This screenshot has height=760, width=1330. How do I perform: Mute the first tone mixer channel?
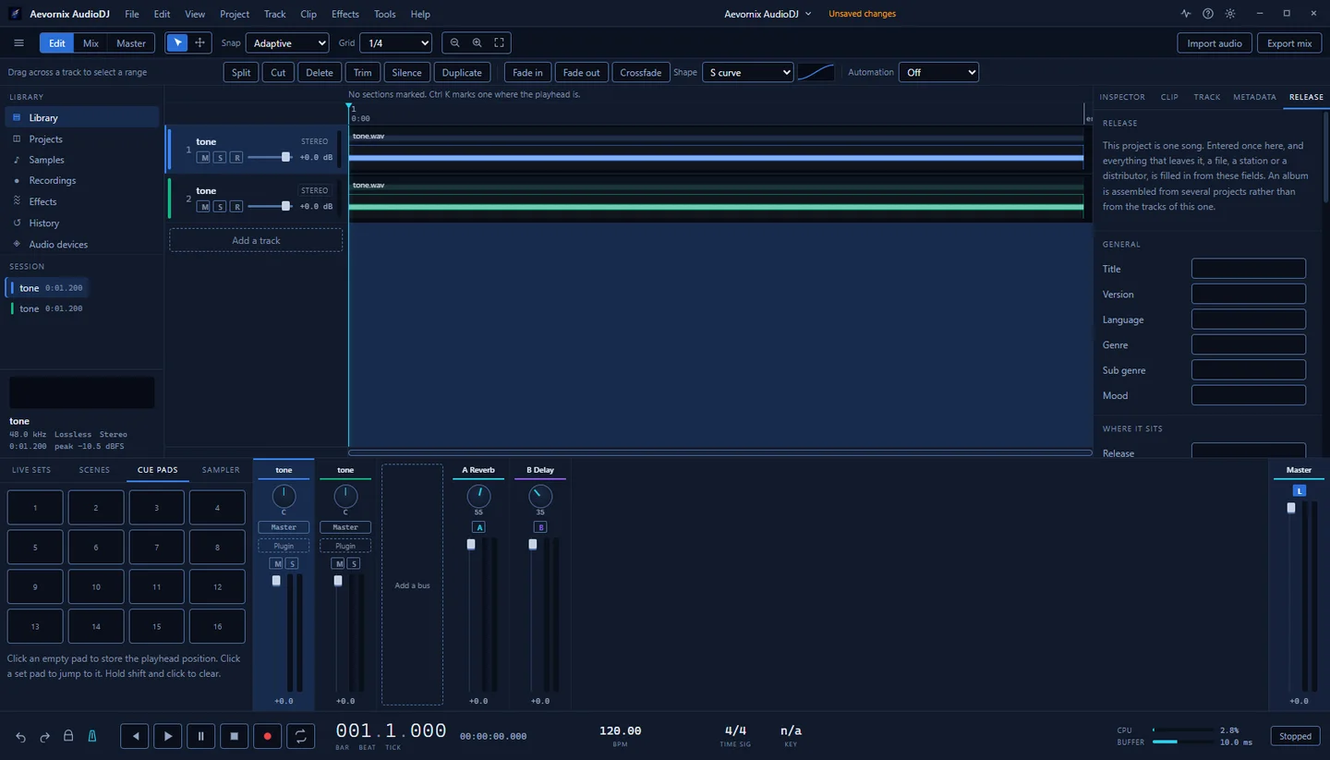tap(276, 563)
